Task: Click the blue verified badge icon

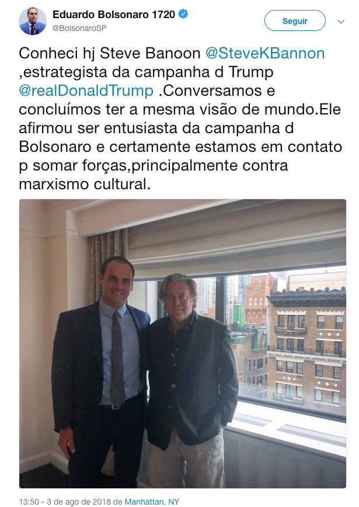Action: point(183,14)
